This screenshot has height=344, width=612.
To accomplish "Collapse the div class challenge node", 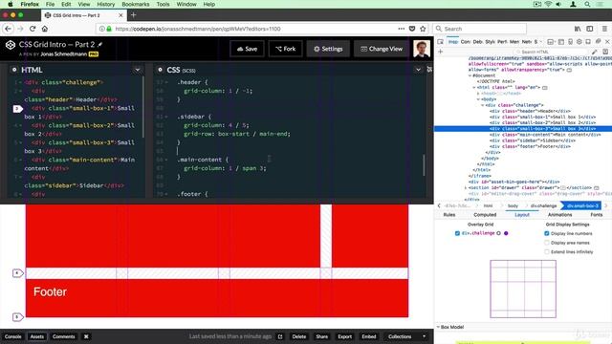I will pos(482,105).
